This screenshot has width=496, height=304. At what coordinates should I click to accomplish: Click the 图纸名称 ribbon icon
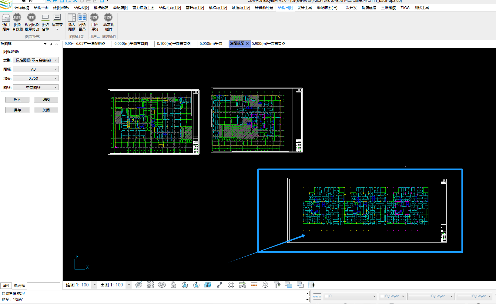tap(45, 22)
